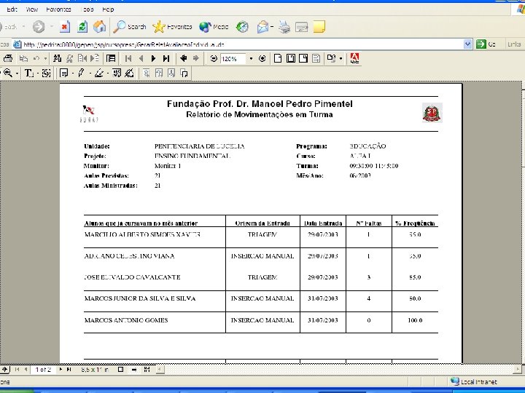The width and height of the screenshot is (525, 393).
Task: Click the Mail envelope icon
Action: click(x=263, y=27)
